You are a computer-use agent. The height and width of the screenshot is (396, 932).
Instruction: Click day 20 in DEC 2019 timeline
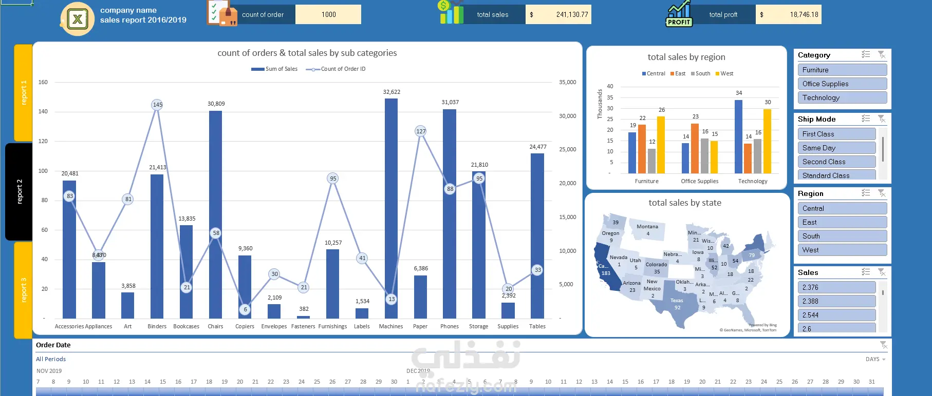point(702,382)
